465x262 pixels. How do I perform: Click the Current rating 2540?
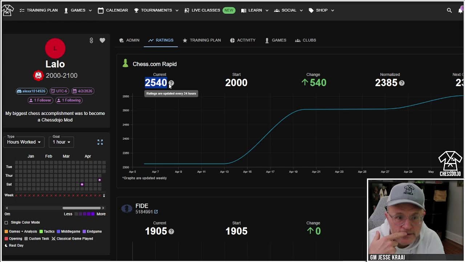156,83
